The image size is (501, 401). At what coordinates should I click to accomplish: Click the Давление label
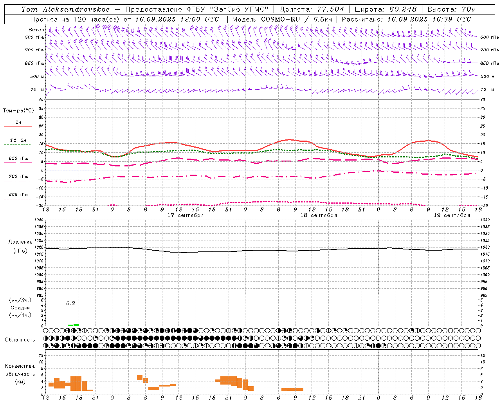click(x=20, y=242)
